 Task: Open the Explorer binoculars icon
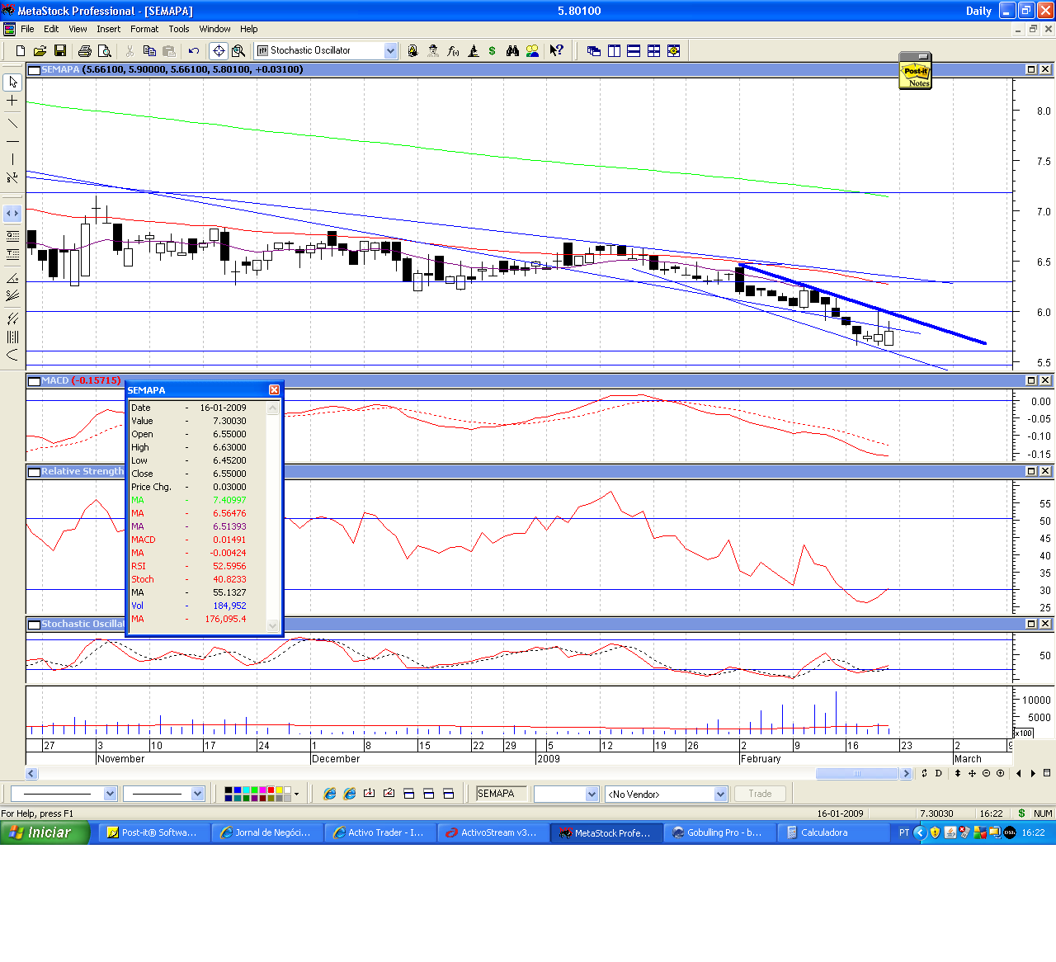click(512, 50)
